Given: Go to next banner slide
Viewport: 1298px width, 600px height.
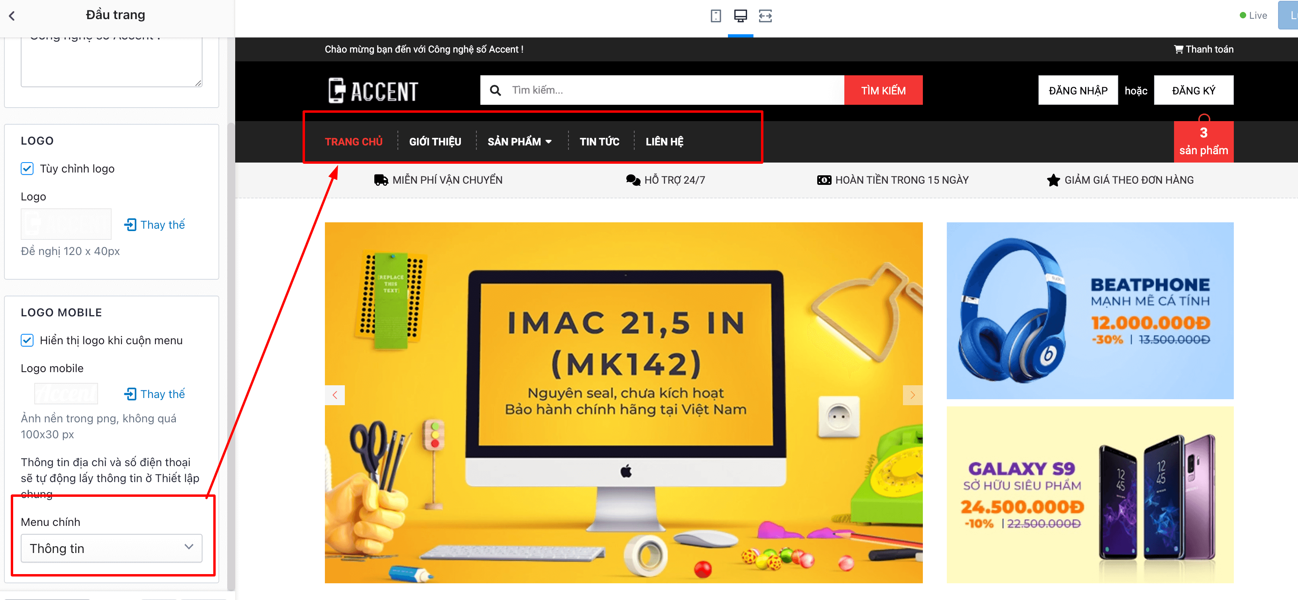Looking at the screenshot, I should [913, 395].
